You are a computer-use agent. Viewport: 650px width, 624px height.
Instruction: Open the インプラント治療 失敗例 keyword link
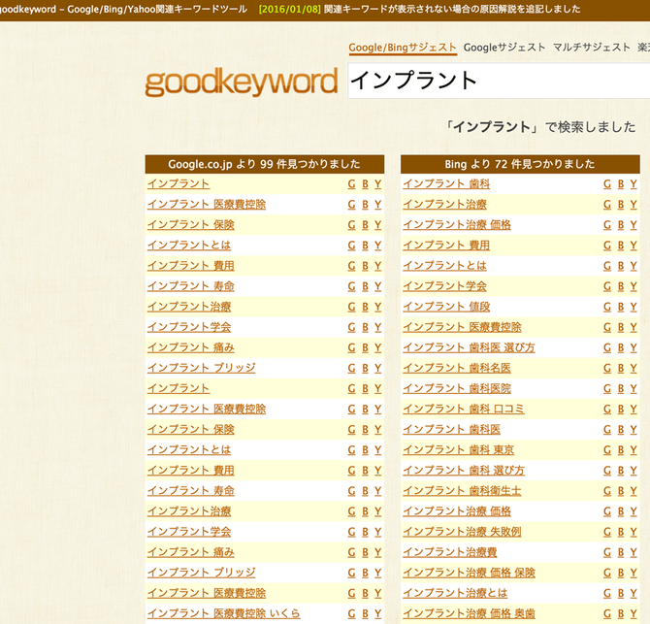pyautogui.click(x=462, y=532)
